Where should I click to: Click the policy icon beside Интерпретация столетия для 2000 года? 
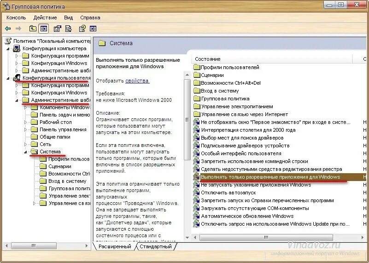point(196,130)
